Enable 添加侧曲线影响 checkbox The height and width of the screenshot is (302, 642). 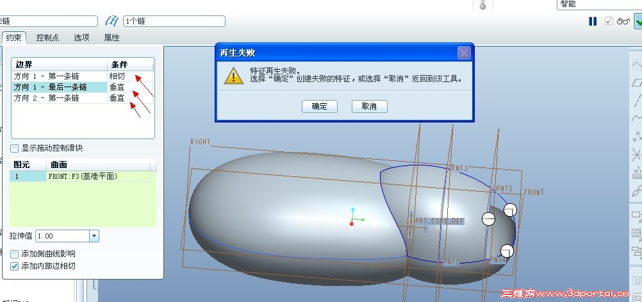tap(14, 254)
